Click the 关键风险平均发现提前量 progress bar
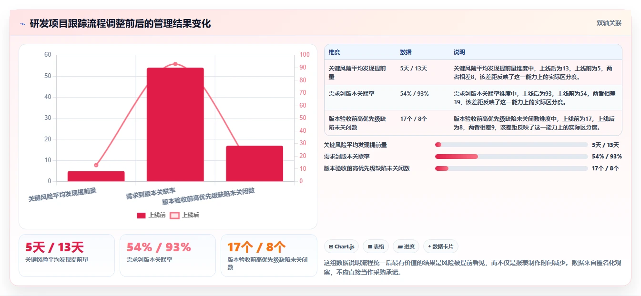This screenshot has width=641, height=296. click(511, 145)
